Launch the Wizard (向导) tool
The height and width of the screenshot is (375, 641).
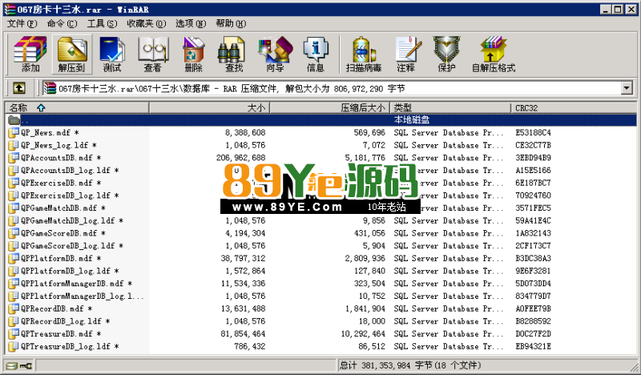point(275,54)
